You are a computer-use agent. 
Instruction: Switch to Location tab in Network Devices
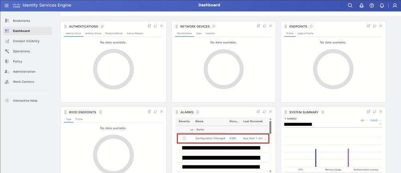(x=210, y=33)
